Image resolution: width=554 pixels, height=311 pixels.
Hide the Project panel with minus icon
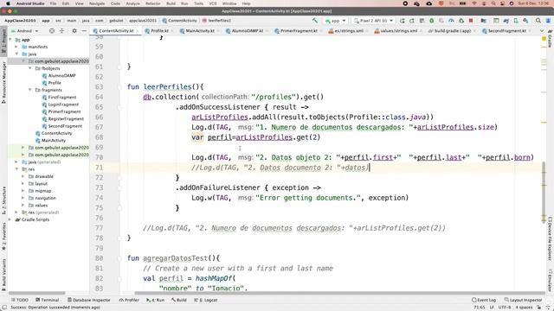click(84, 31)
